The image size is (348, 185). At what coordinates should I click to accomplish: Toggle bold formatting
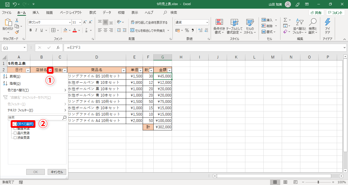point(31,30)
